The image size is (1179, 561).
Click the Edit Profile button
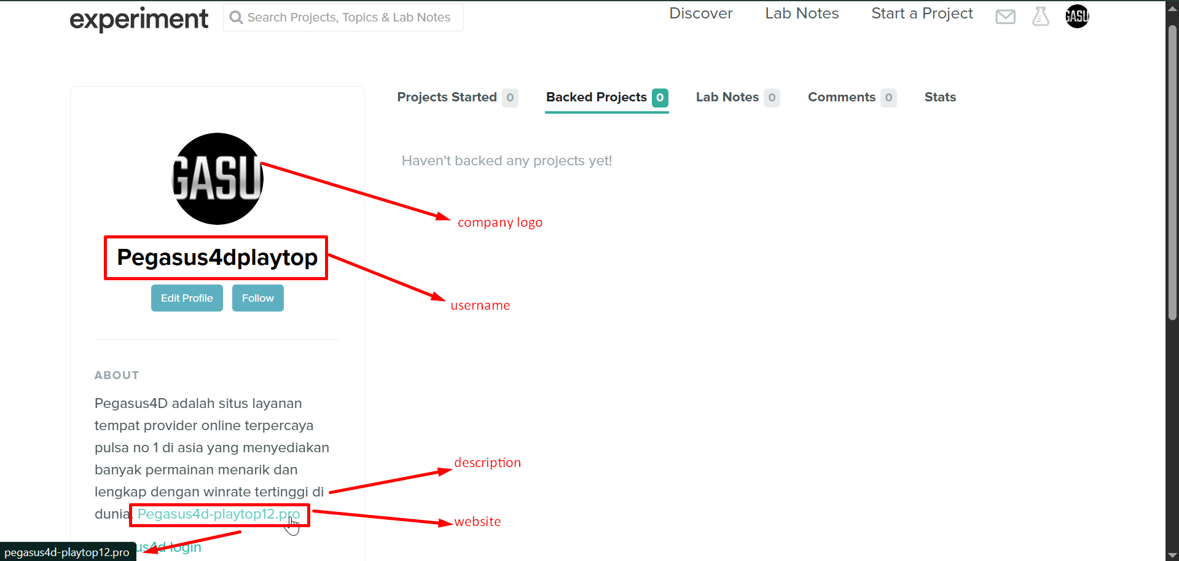(x=186, y=297)
